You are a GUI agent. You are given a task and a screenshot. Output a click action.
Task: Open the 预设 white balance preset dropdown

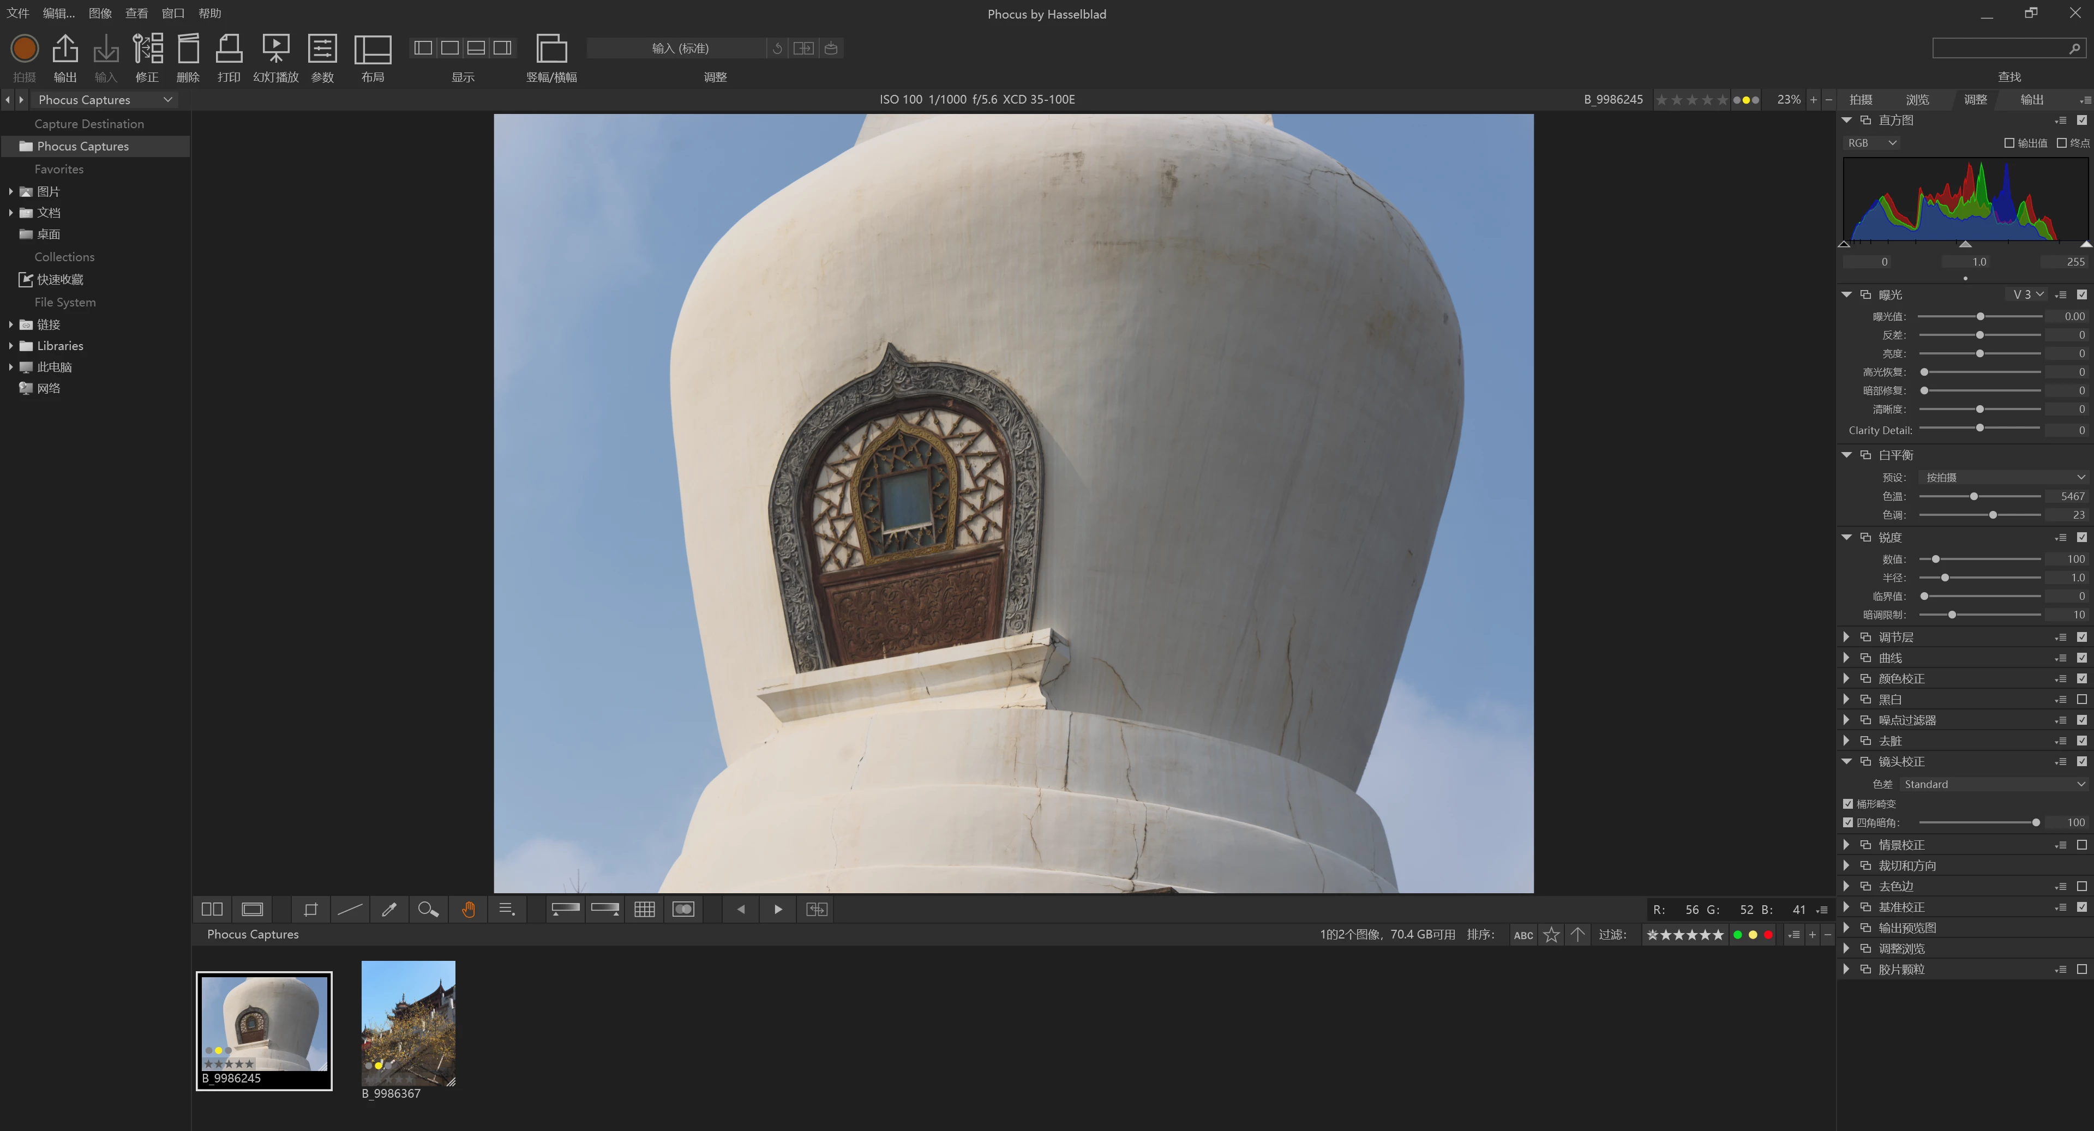point(2003,478)
